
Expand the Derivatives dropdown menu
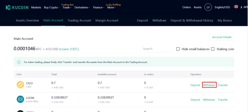tap(82, 7)
